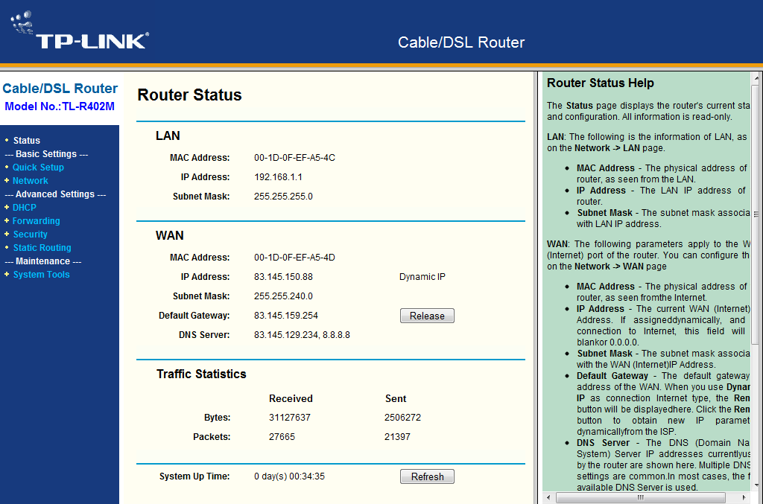Click LAN MAC address 00-1D-0F-EF-A5-4C

294,158
